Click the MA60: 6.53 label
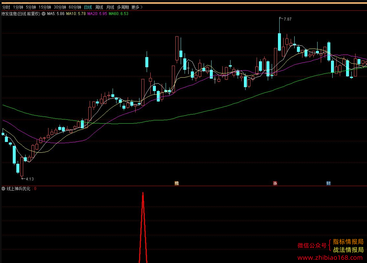 119,14
